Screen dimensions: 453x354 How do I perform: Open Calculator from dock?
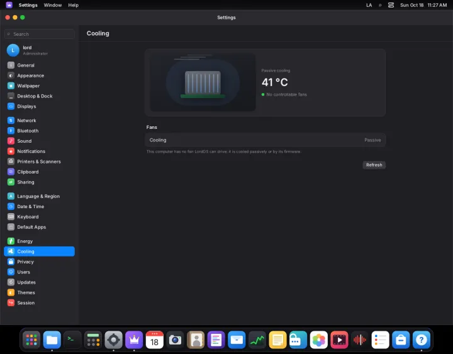(x=93, y=340)
